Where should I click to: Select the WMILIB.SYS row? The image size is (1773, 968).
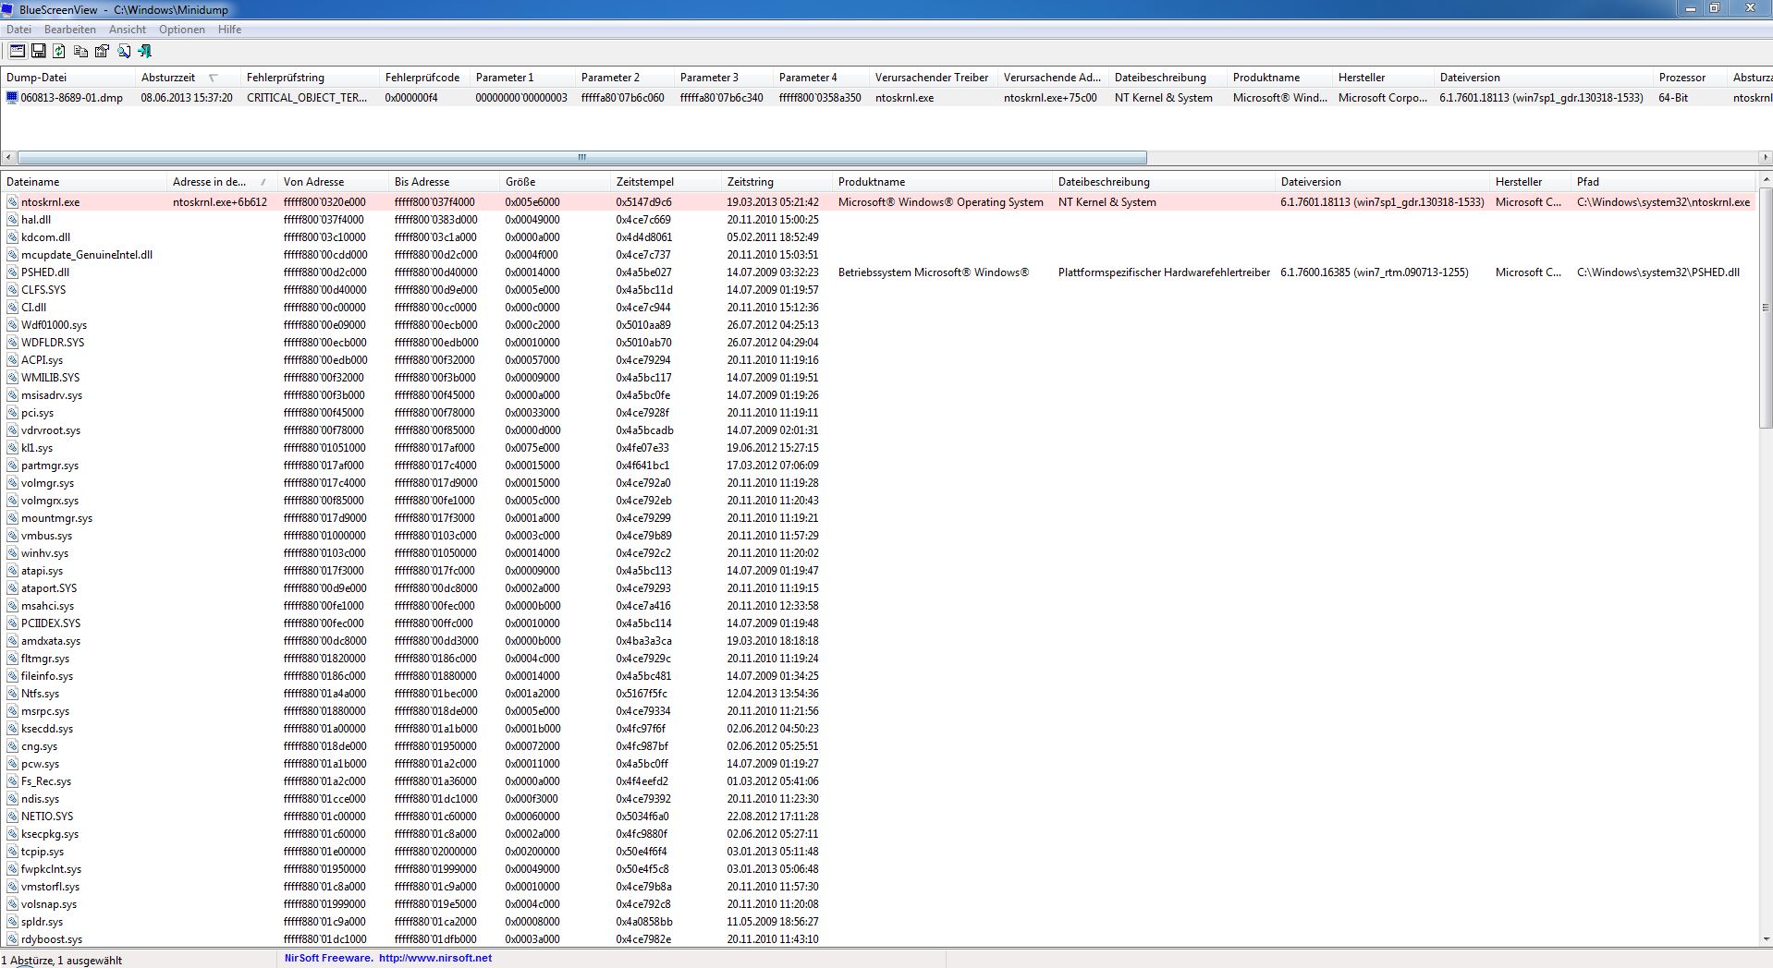point(879,378)
